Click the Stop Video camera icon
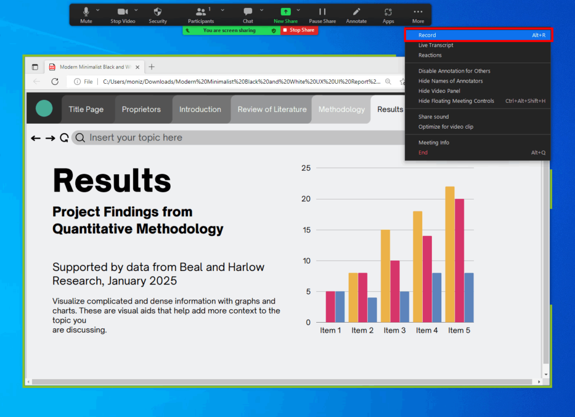The image size is (575, 417). point(122,12)
